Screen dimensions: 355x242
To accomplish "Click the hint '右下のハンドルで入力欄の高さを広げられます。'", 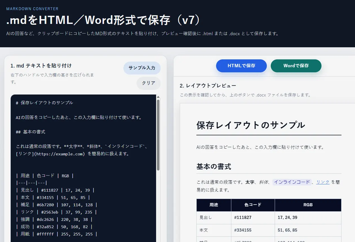I will (52, 79).
